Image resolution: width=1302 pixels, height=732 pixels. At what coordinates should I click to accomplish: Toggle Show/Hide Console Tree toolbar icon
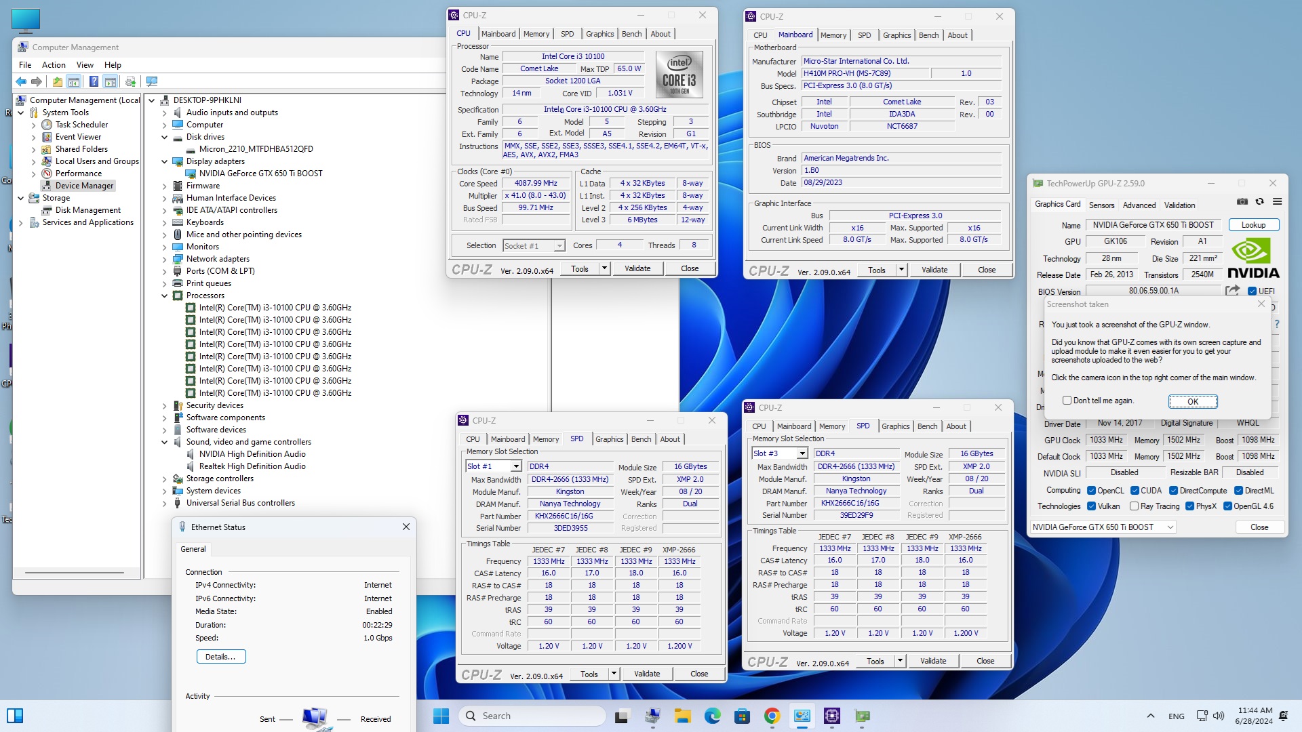(74, 81)
